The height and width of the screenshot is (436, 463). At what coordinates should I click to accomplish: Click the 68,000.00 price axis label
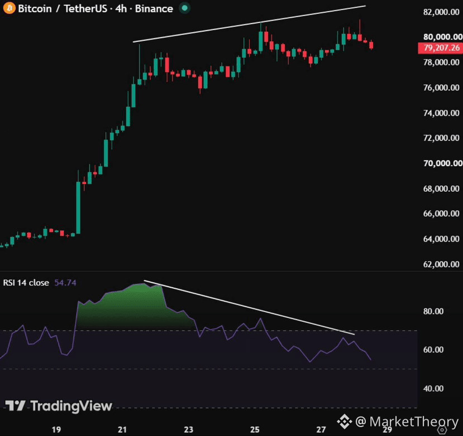[x=441, y=188]
